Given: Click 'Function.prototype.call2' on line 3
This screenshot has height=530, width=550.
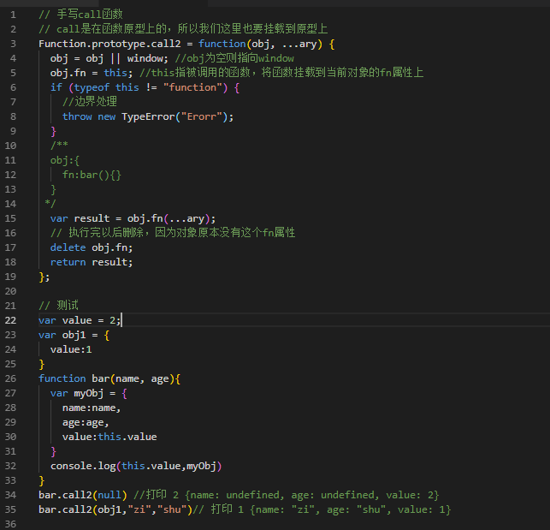Looking at the screenshot, I should pyautogui.click(x=109, y=44).
